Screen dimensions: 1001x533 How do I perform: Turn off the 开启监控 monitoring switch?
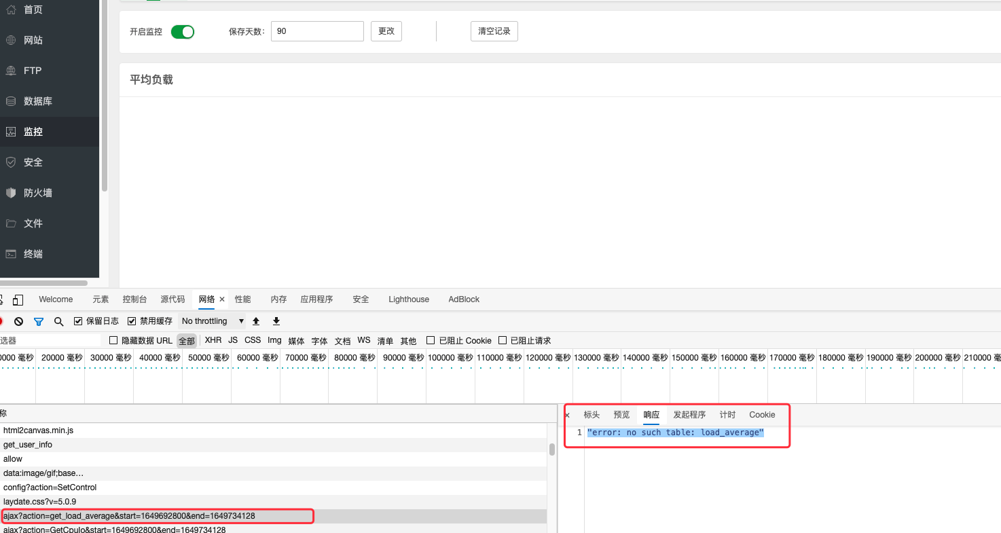[182, 32]
